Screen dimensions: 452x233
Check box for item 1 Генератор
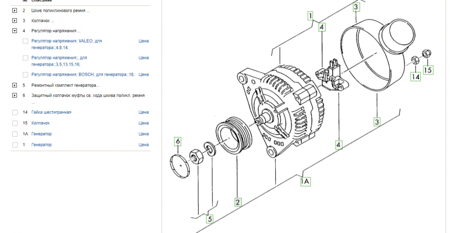pyautogui.click(x=15, y=145)
